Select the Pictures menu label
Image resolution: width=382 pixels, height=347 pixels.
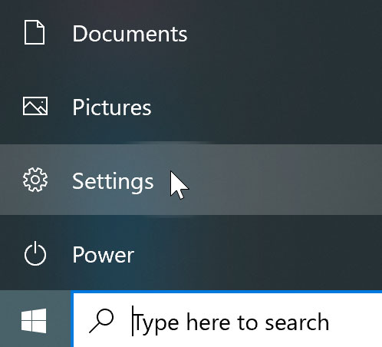[112, 107]
